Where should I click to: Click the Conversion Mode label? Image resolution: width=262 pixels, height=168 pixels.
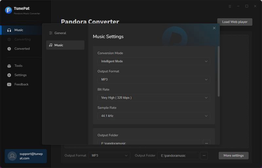(110, 53)
